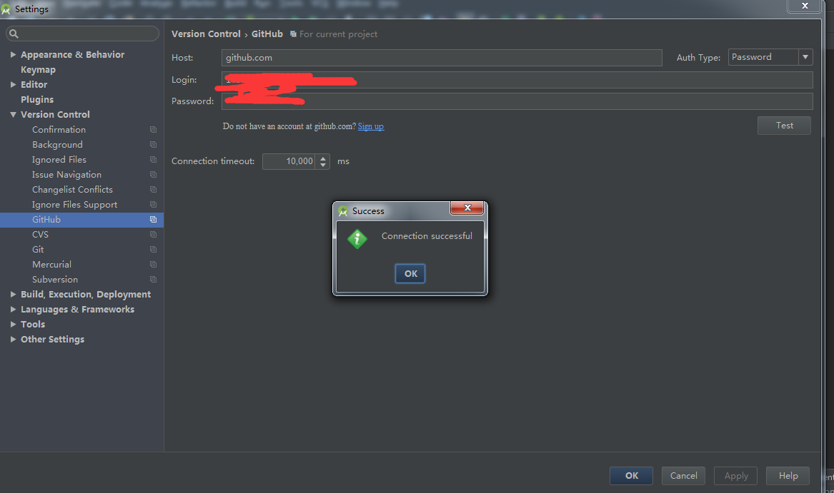Click the info icon in the Success dialog

click(x=357, y=239)
